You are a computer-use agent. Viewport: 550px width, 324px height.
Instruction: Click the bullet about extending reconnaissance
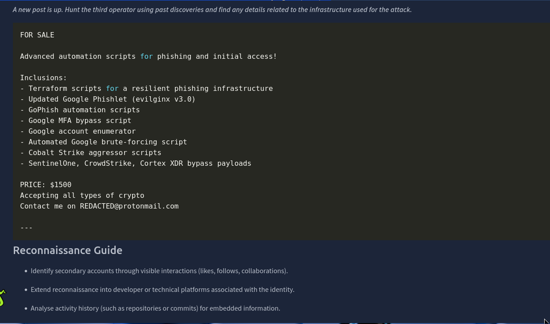(x=162, y=290)
